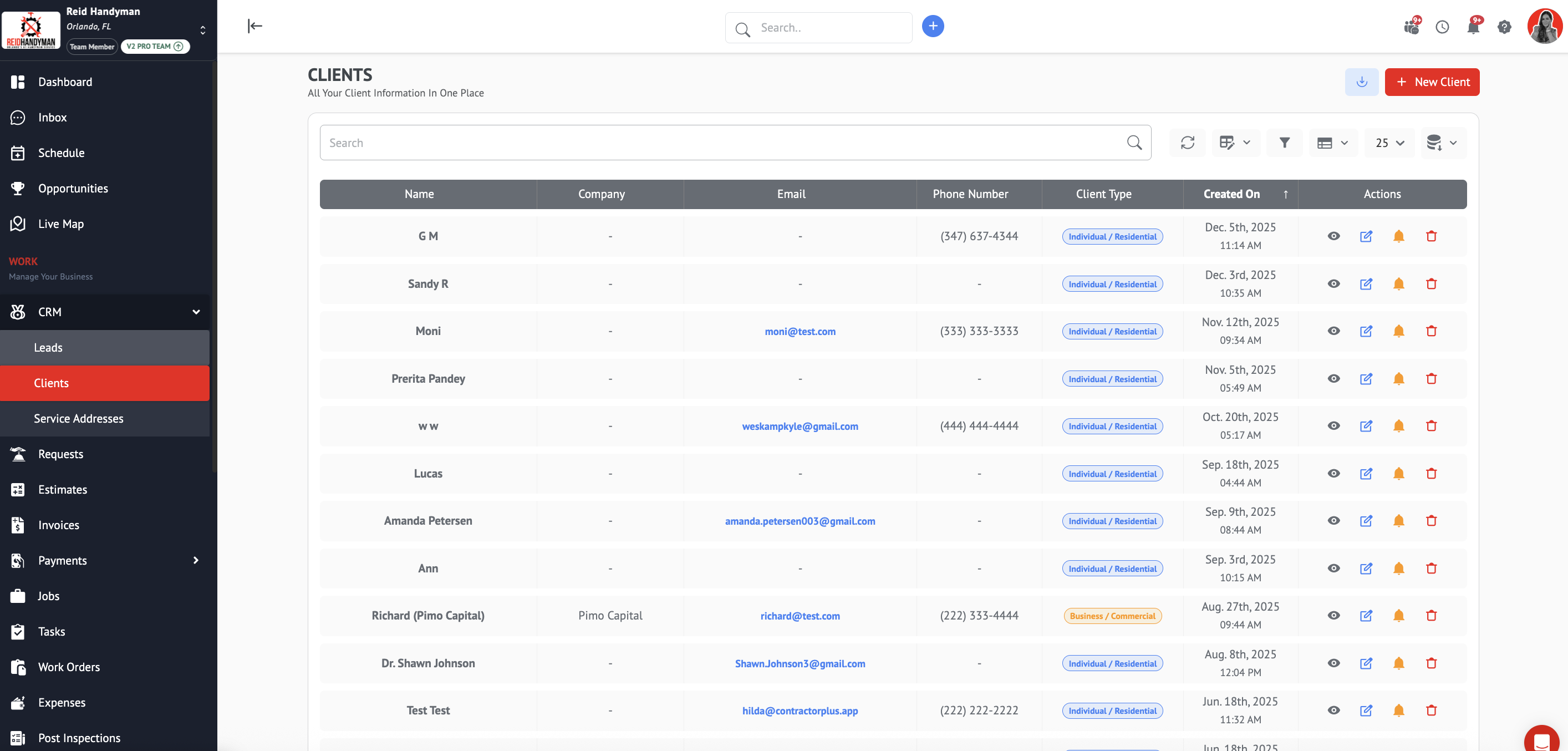1568x751 pixels.
Task: Click the export download icon button
Action: 1362,82
